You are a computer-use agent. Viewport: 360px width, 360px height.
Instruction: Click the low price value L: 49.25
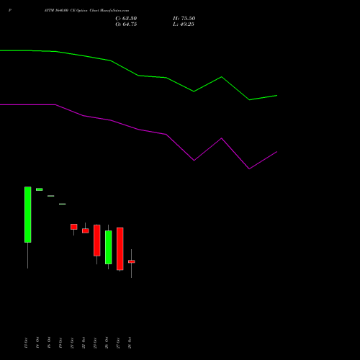[184, 24]
